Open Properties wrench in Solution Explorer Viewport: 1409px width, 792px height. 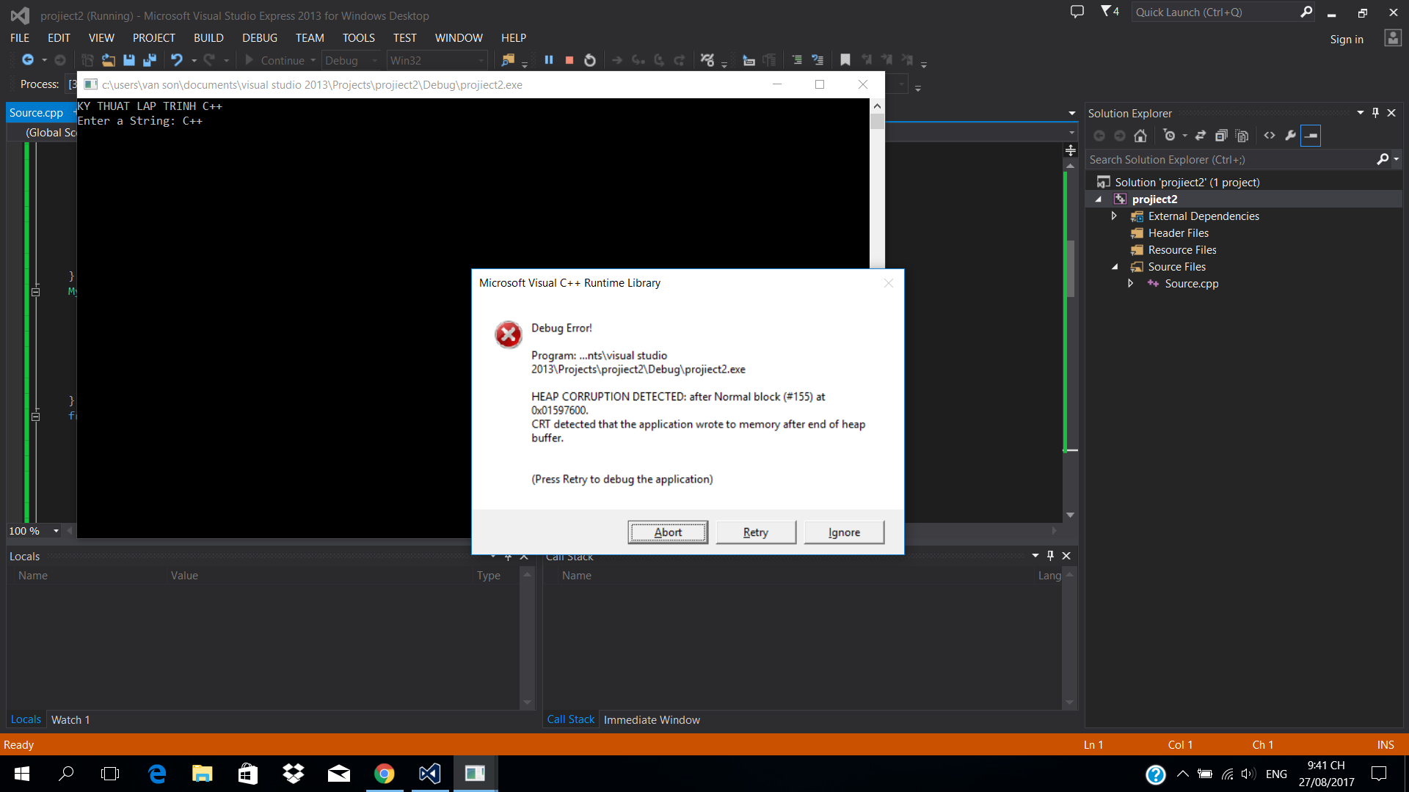point(1290,136)
